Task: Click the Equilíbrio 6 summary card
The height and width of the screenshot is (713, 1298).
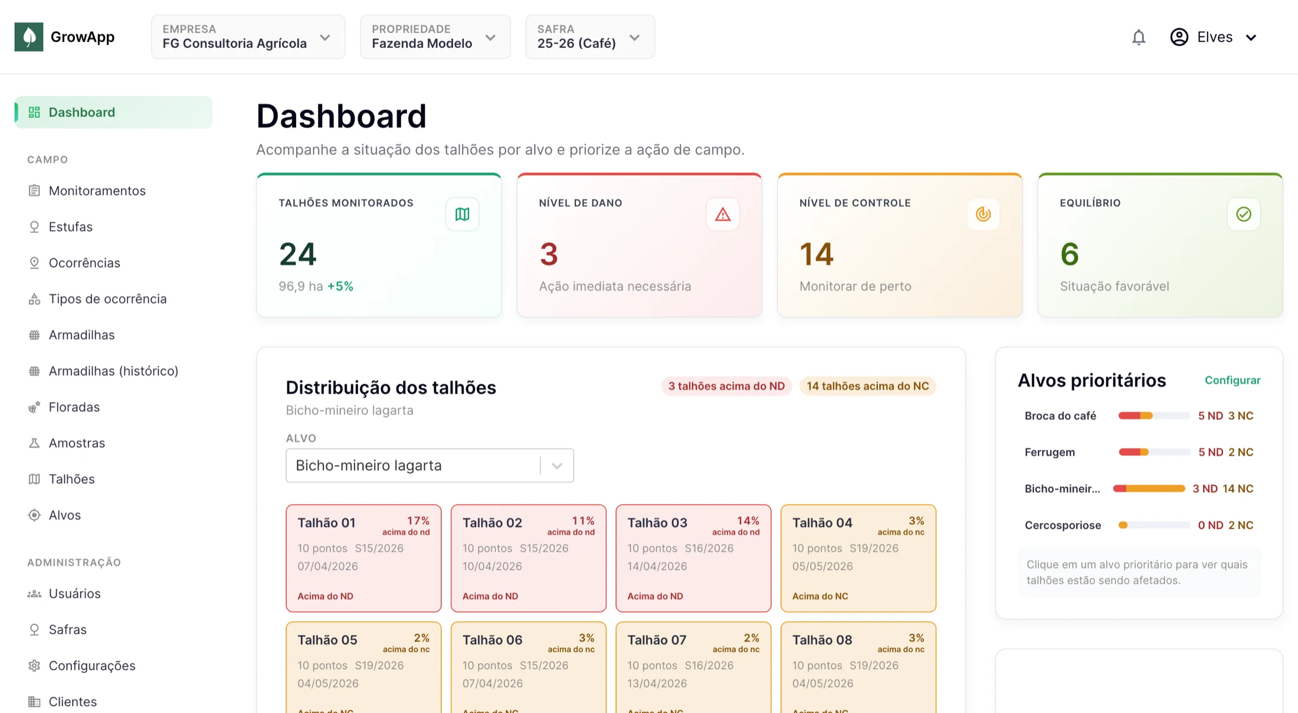Action: [x=1161, y=245]
